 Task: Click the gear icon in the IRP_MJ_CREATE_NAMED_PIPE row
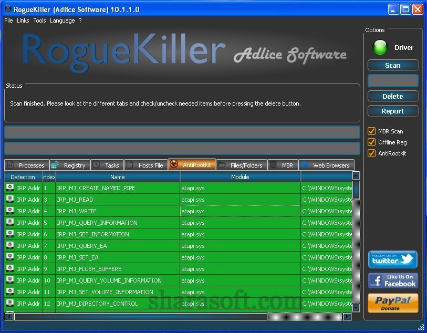pos(10,188)
